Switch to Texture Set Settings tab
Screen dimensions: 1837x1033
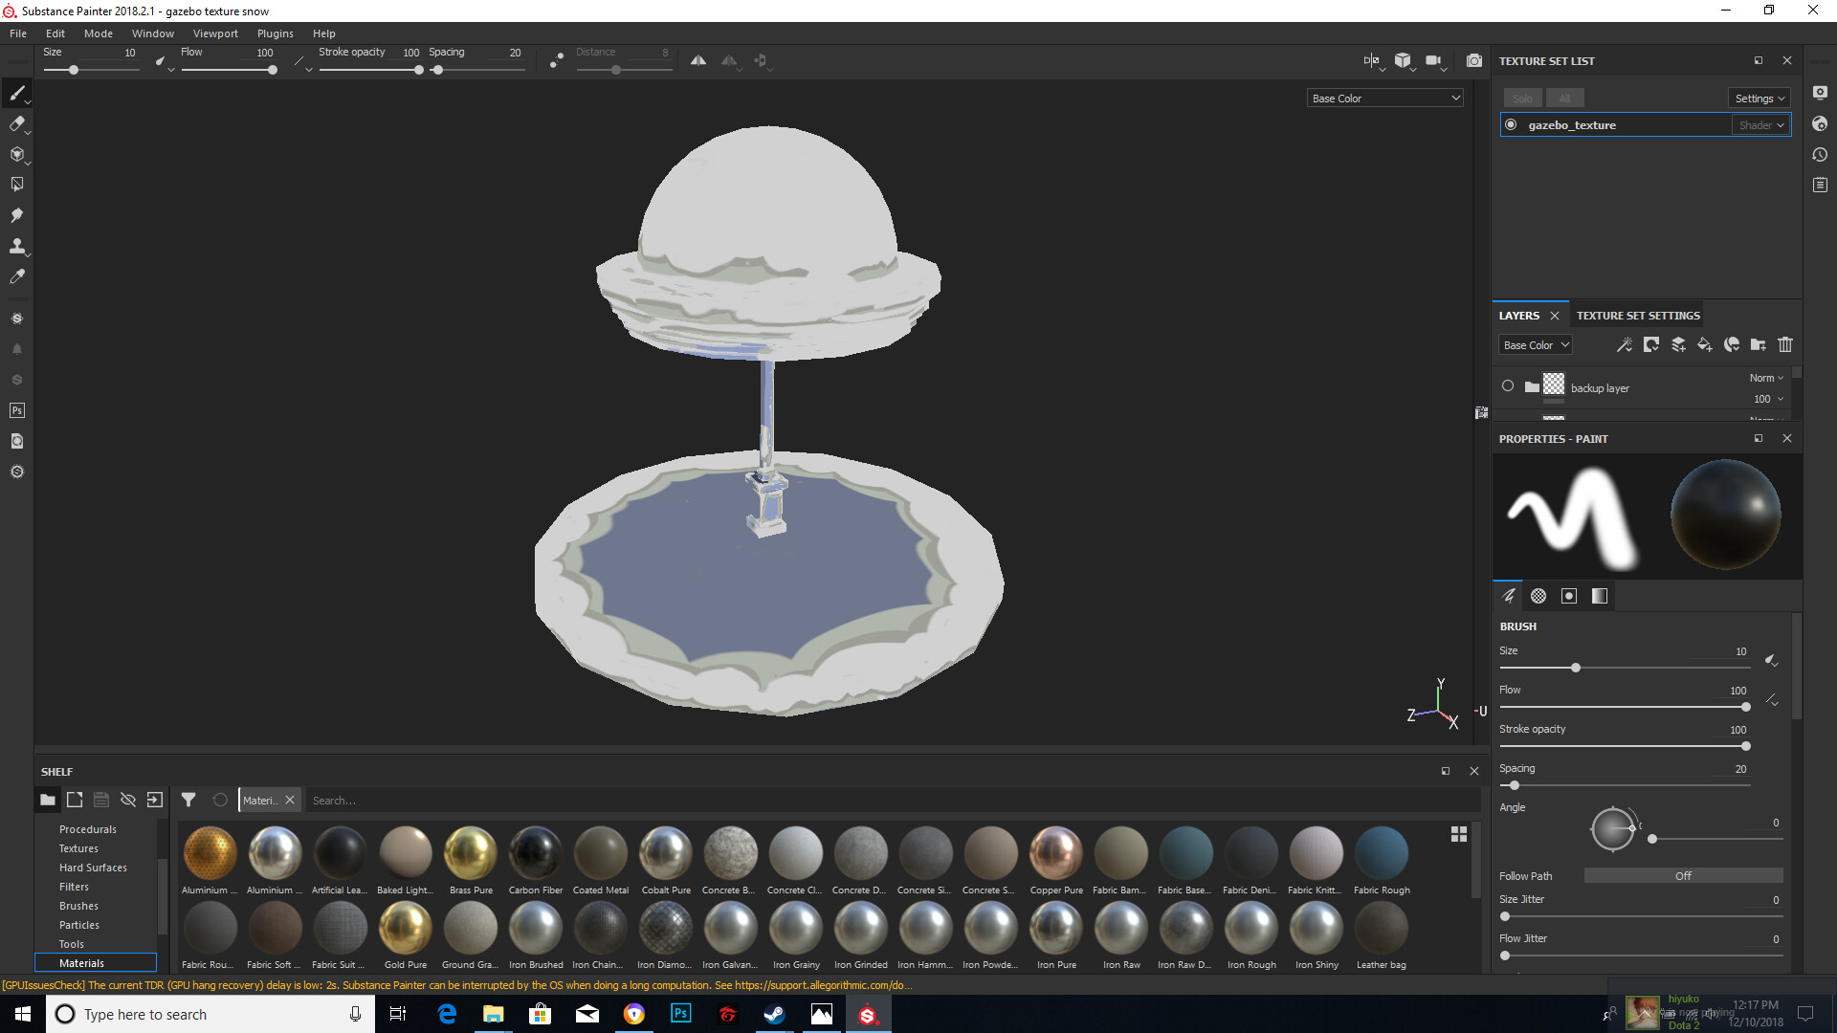(x=1638, y=315)
